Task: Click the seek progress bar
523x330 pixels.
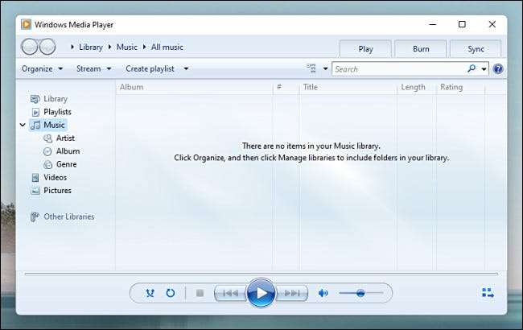Action: click(261, 274)
